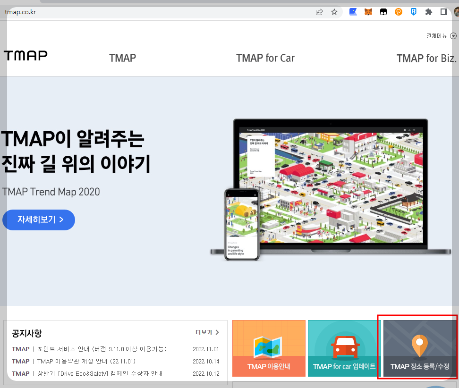Open the Extensions puzzle piece menu
This screenshot has height=388, width=459.
(x=429, y=12)
